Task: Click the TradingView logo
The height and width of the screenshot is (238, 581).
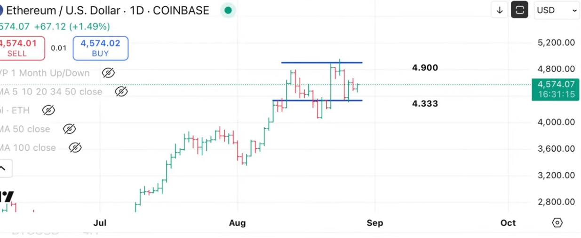Action: pyautogui.click(x=7, y=196)
